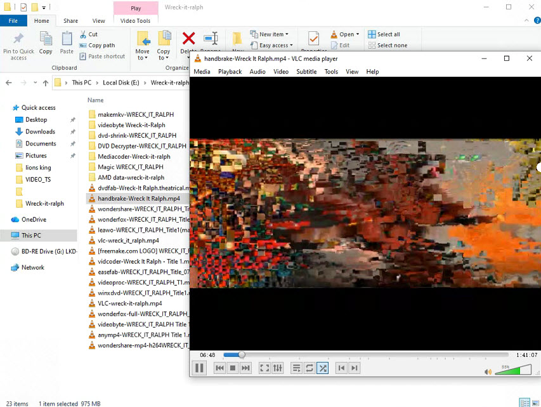Open the VLC Tools menu
This screenshot has width=541, height=407.
point(331,72)
